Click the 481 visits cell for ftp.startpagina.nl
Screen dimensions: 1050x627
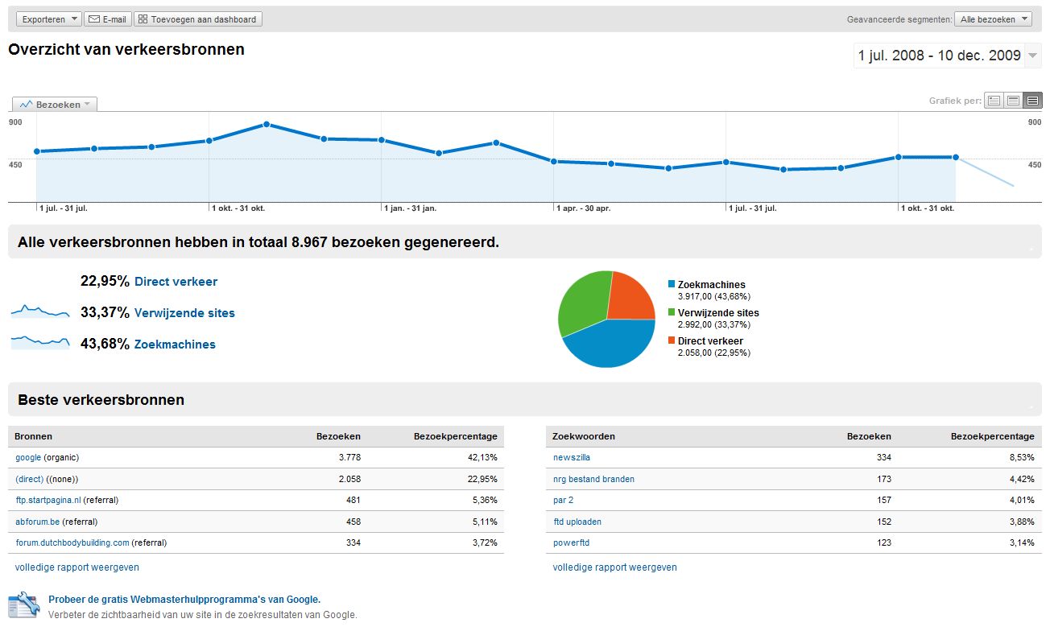353,500
